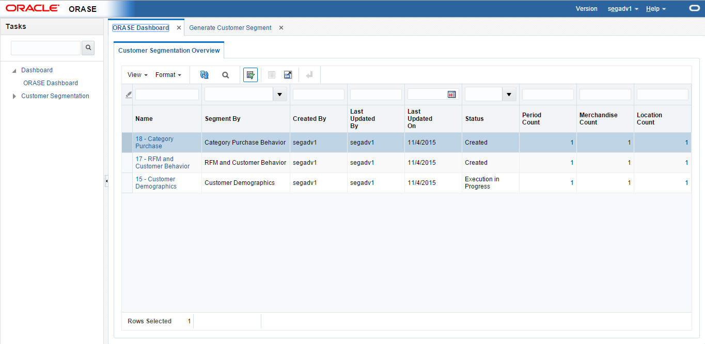The width and height of the screenshot is (705, 344).
Task: Expand the Customer Segmentation tree node
Action: 14,96
